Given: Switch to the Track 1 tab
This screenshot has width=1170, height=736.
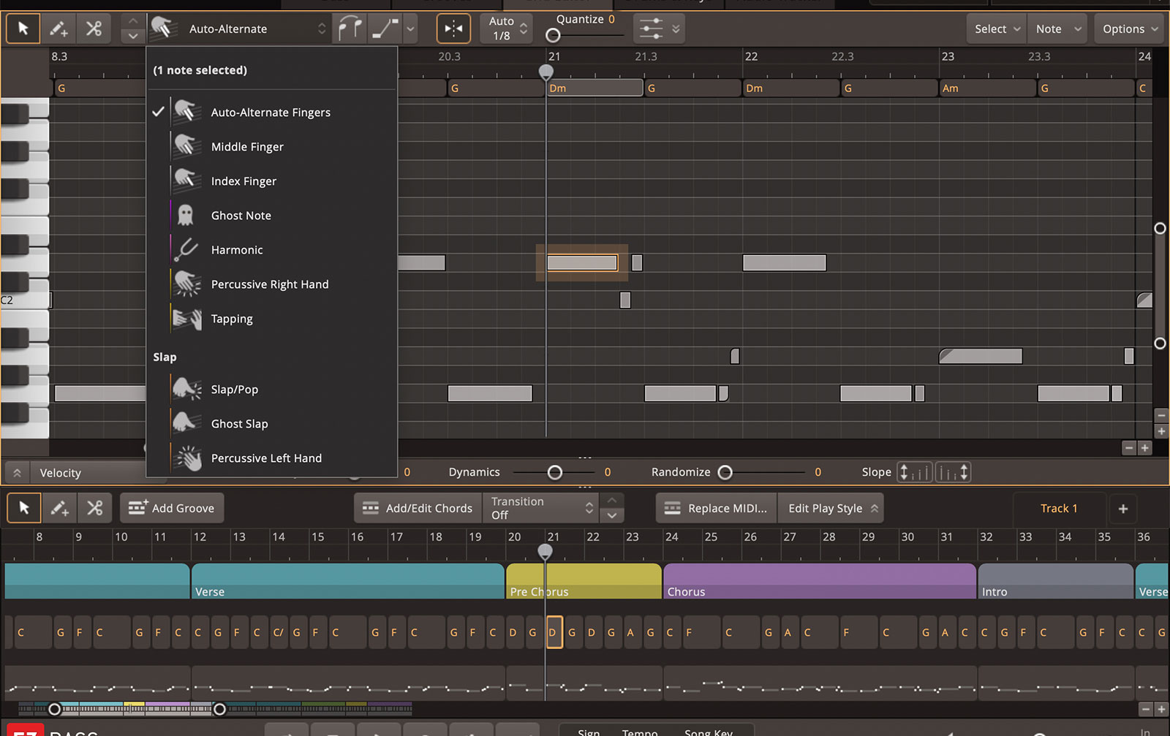Looking at the screenshot, I should coord(1059,508).
